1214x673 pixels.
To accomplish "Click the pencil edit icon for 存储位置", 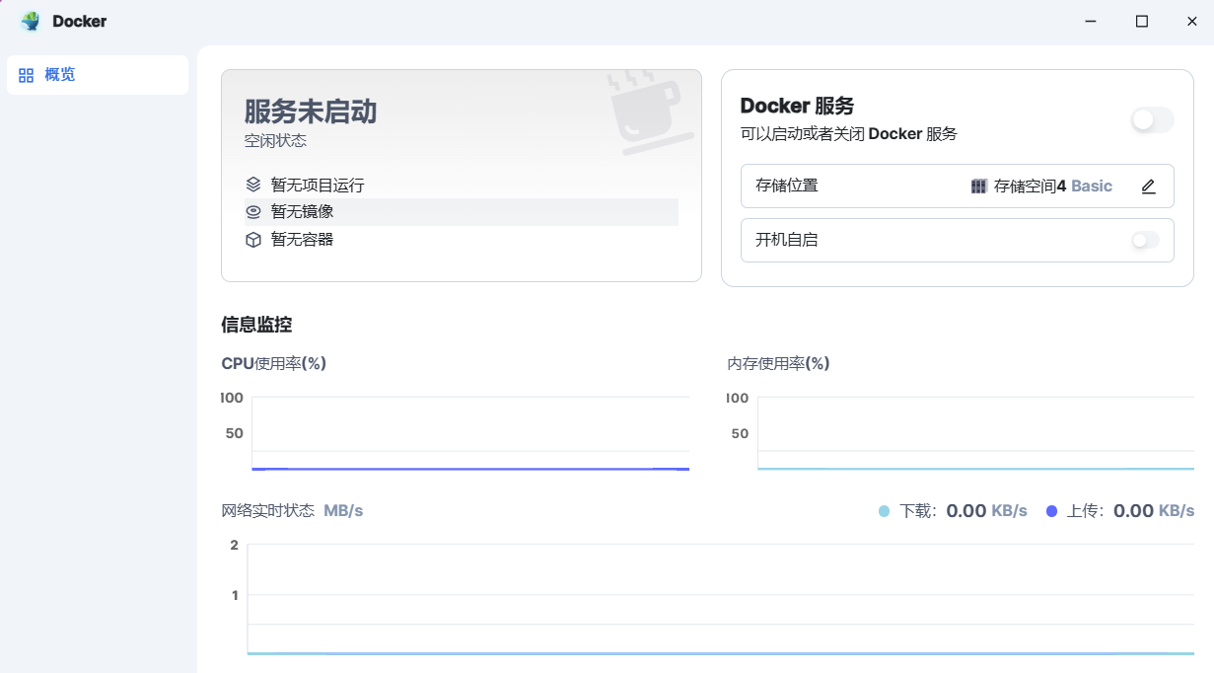I will (1148, 187).
